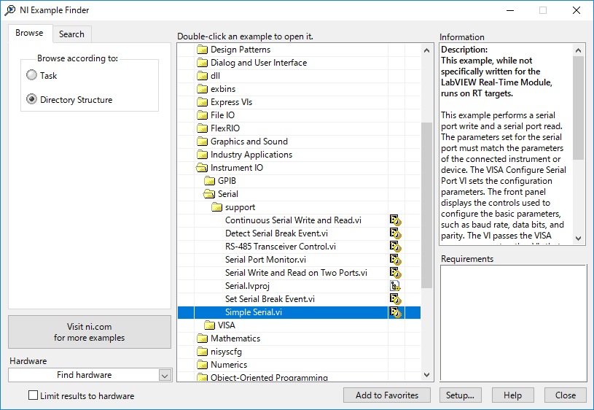This screenshot has height=410, width=594.
Task: Select the Directory Structure radio button
Action: point(31,99)
